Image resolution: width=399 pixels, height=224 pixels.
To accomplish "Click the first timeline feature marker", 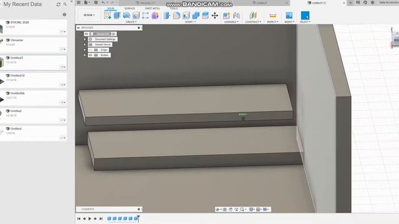I will (109, 218).
